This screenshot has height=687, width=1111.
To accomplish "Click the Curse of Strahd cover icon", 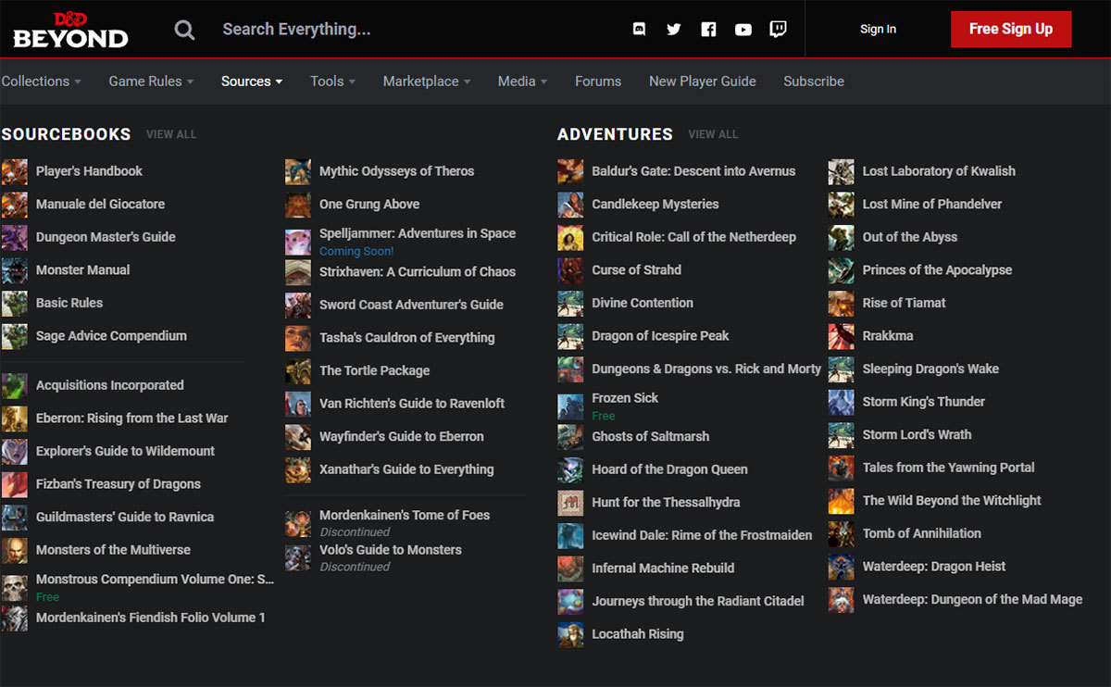I will coord(570,270).
